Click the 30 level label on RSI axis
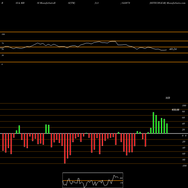 3,55
